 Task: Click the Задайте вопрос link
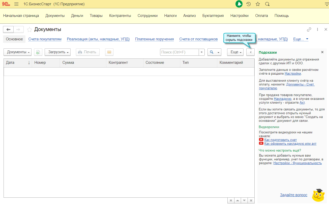tap(293, 195)
